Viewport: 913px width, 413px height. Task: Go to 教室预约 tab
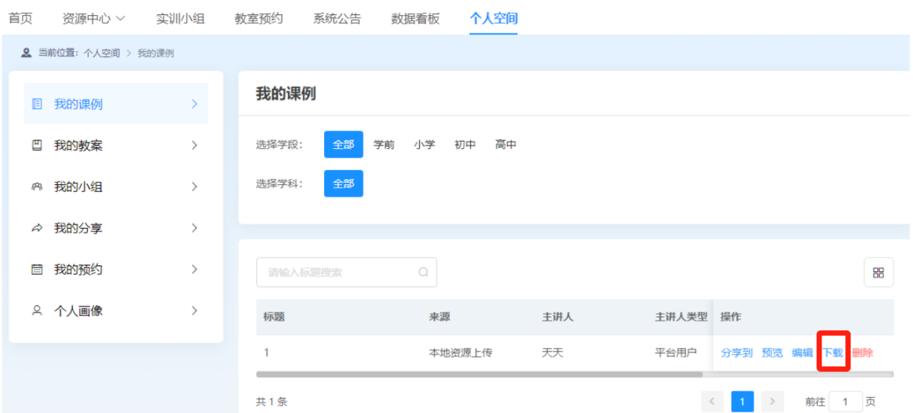(x=258, y=19)
